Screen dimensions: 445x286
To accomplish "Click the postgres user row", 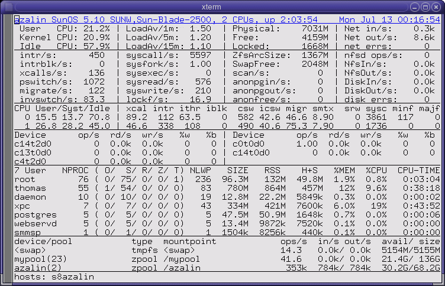I will [227, 215].
